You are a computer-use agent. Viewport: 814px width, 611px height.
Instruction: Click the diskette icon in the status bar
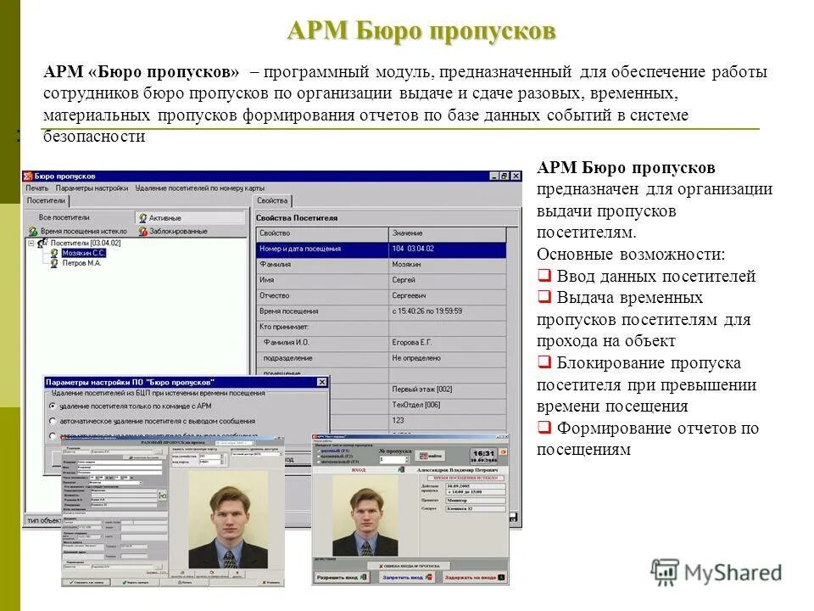[x=514, y=518]
